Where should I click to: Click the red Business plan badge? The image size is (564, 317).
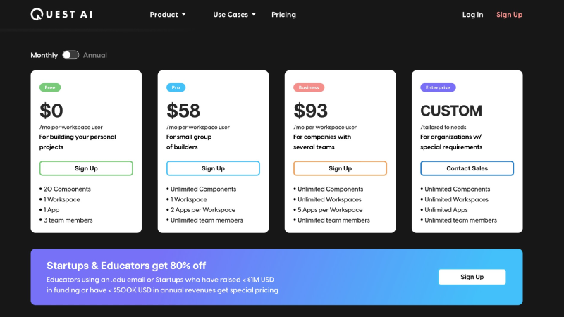pyautogui.click(x=308, y=87)
